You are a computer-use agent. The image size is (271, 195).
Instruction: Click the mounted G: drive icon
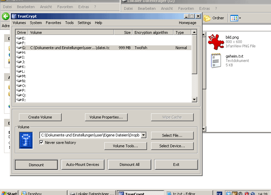pos(19,47)
